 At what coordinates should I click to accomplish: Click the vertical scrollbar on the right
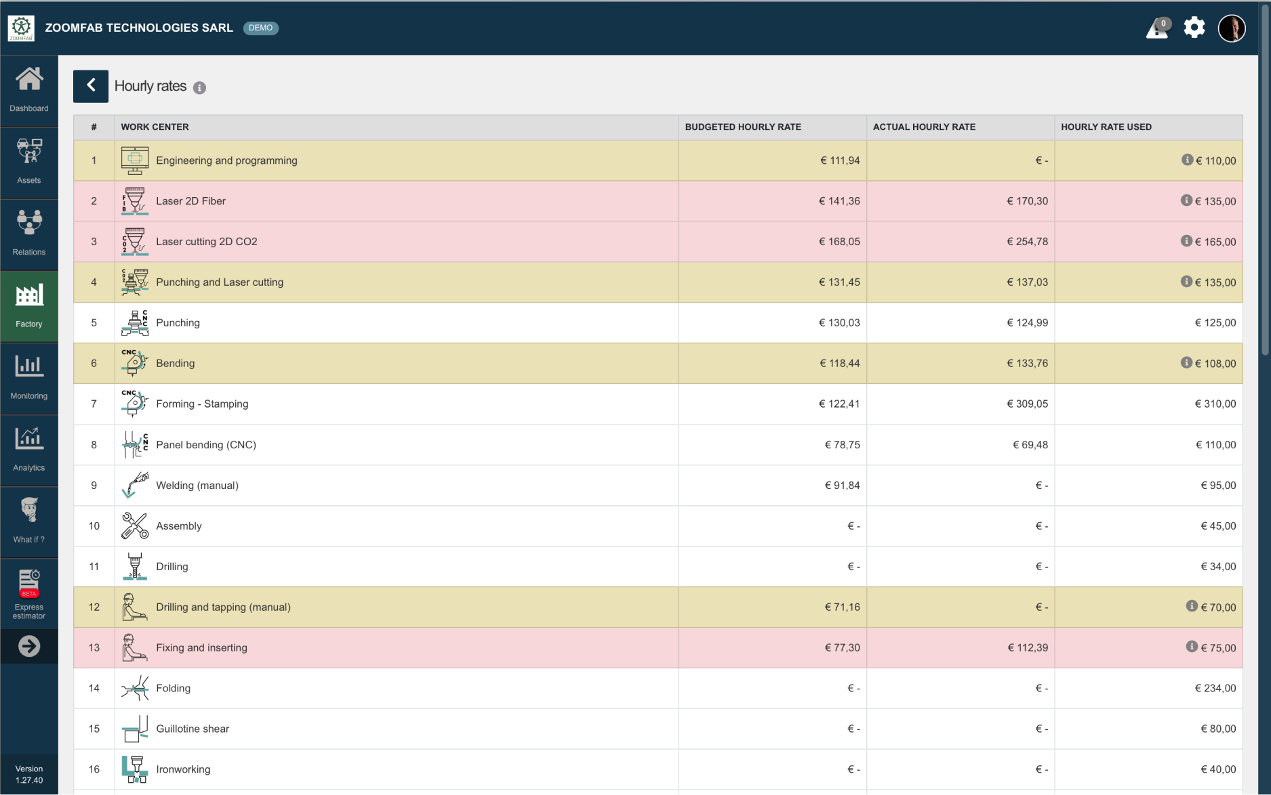tap(1264, 203)
